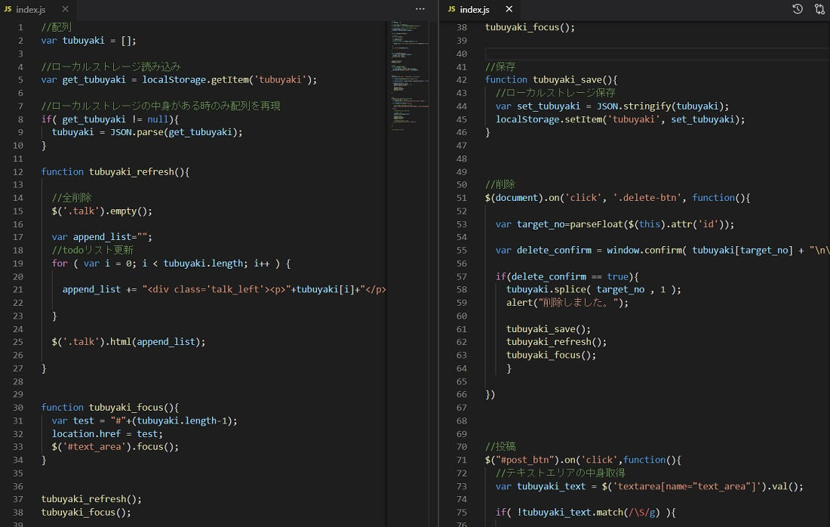Click the JS file icon on left tab

click(8, 10)
